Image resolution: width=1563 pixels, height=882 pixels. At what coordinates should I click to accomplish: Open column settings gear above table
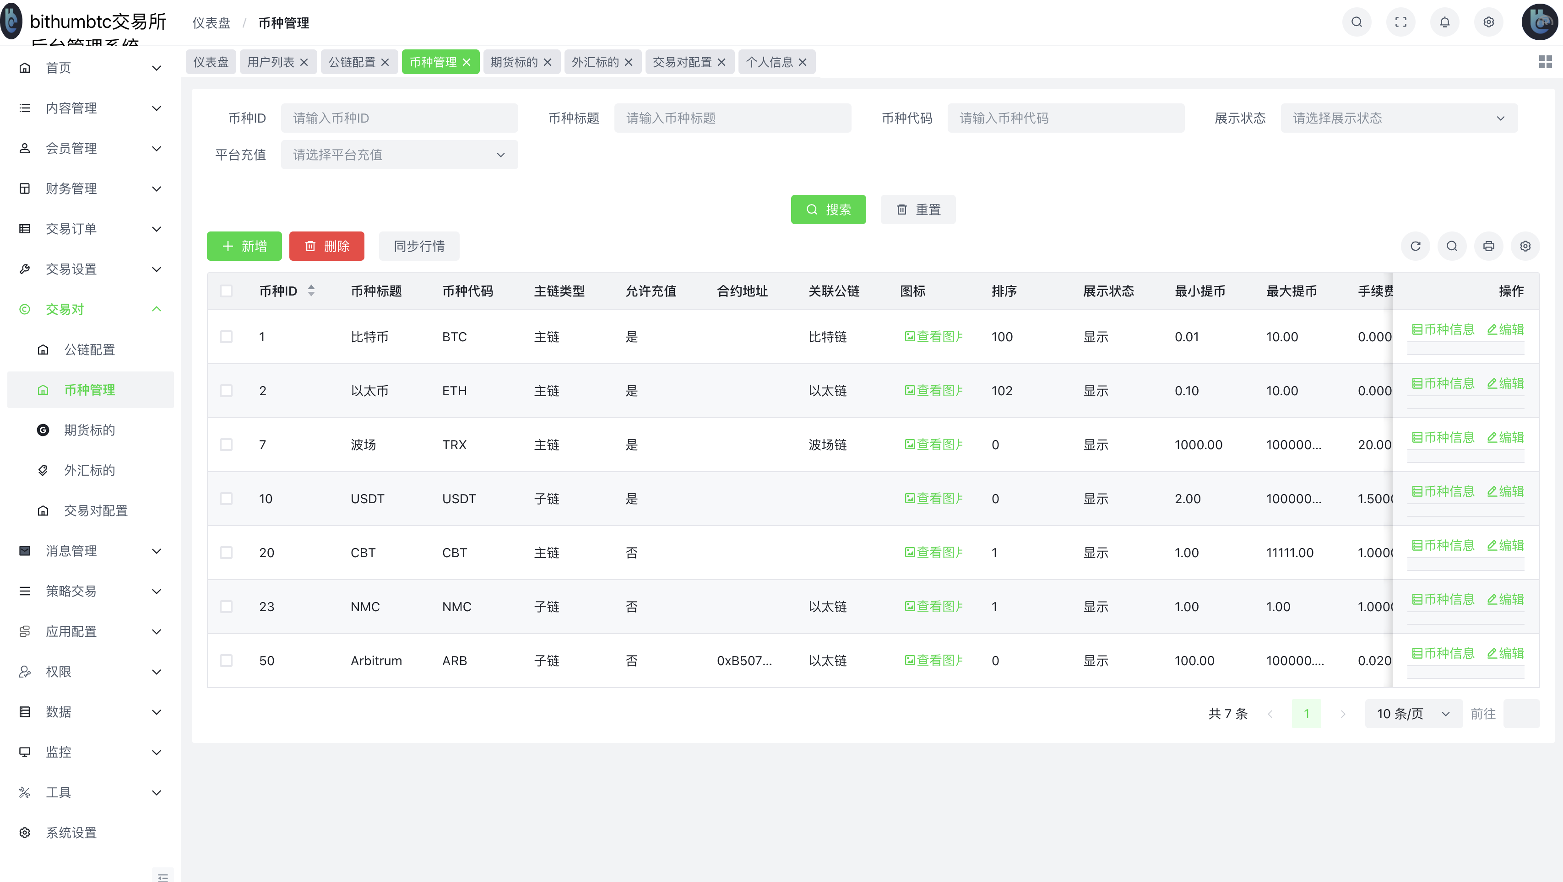[x=1525, y=246]
